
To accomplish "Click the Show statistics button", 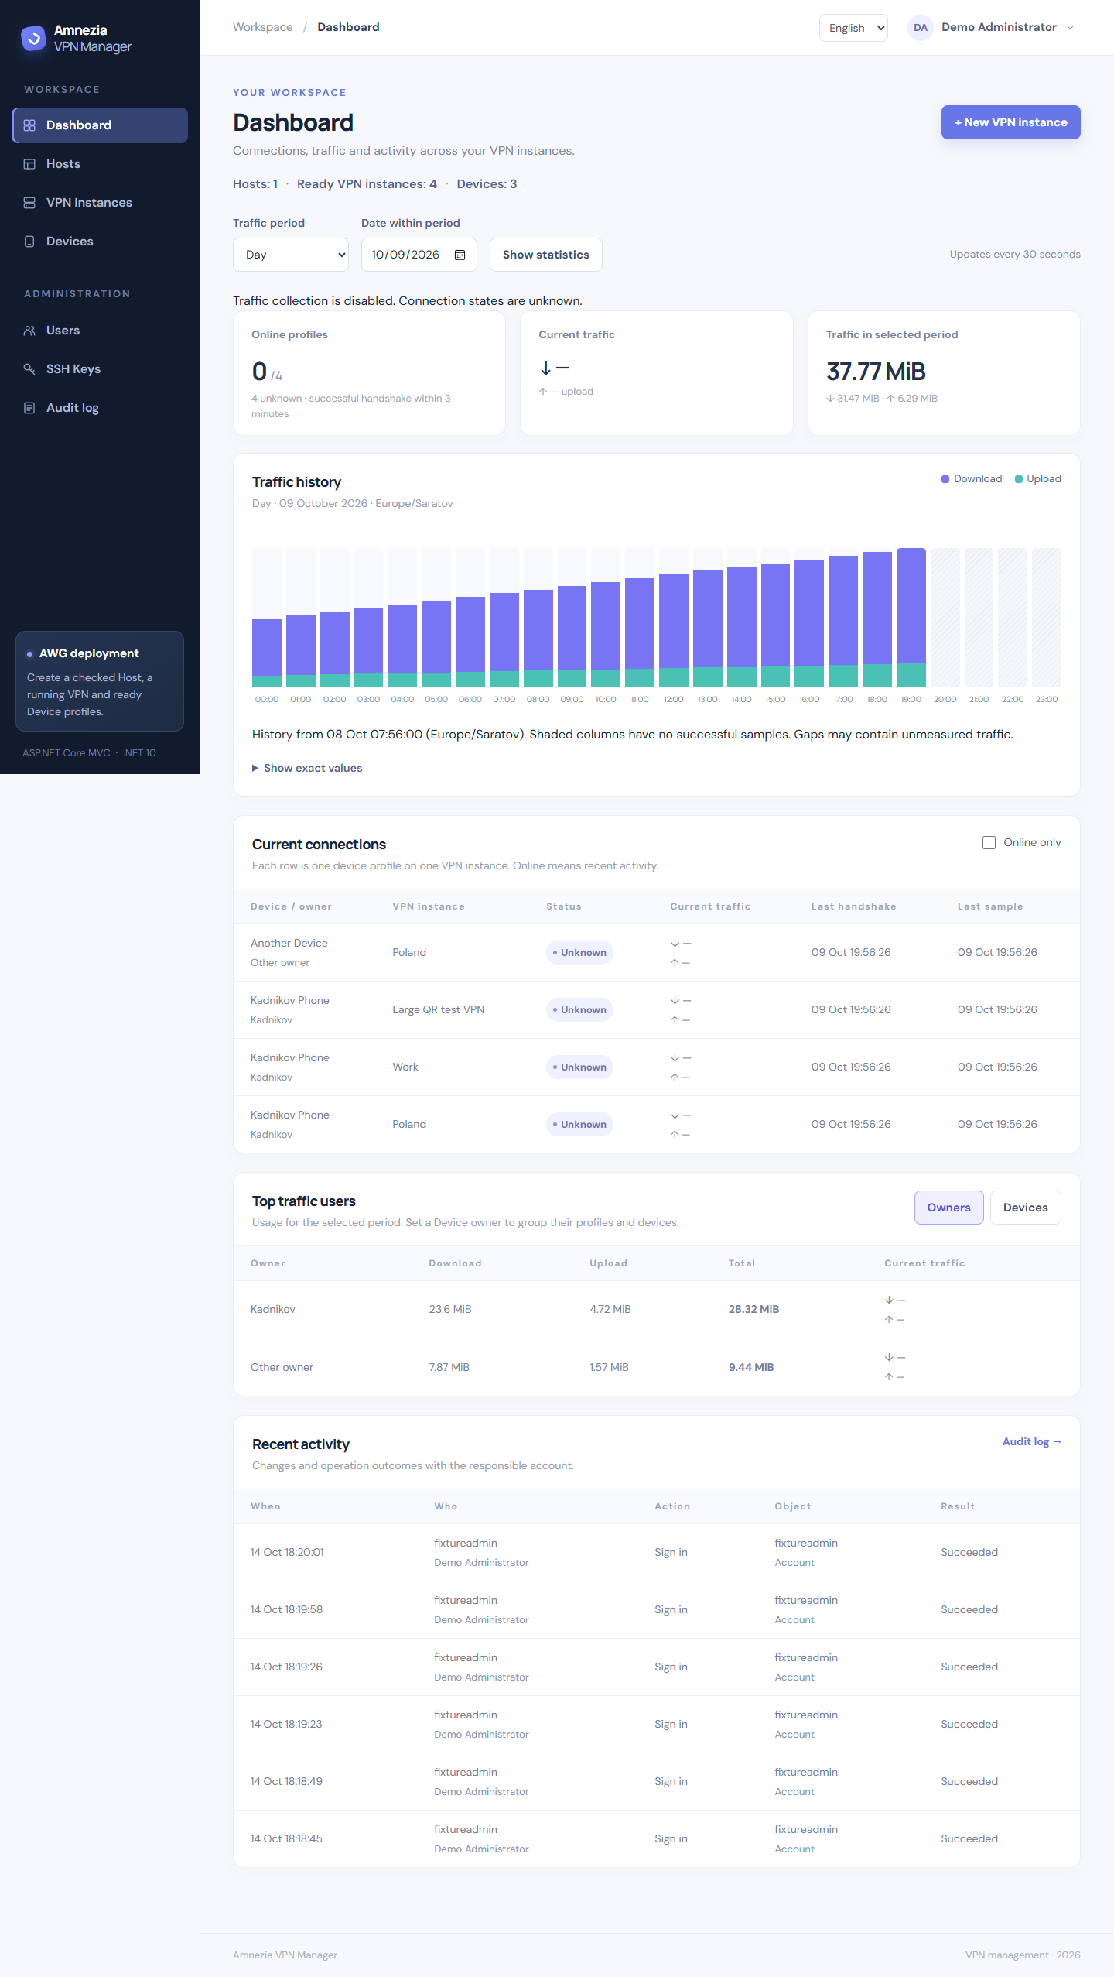I will point(546,255).
